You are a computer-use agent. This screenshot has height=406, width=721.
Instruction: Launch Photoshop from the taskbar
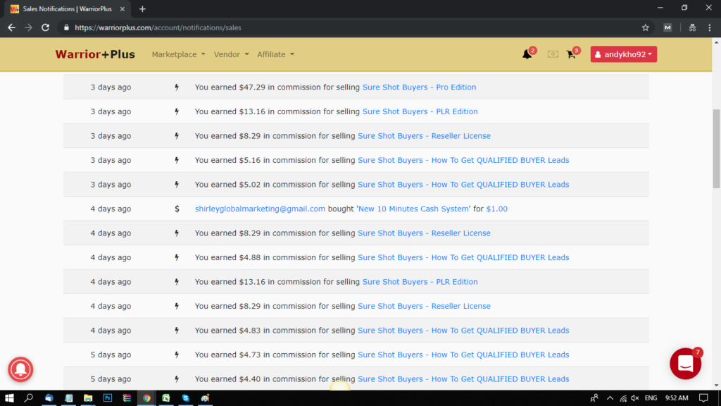108,398
